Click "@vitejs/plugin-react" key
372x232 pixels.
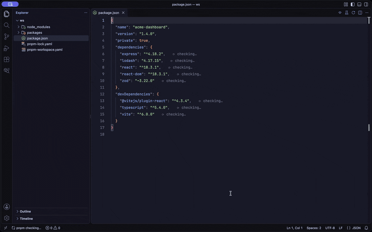click(x=143, y=101)
